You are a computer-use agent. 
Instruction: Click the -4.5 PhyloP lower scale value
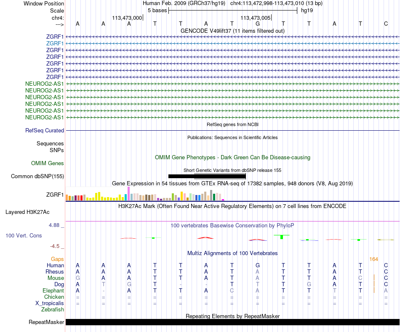point(55,246)
